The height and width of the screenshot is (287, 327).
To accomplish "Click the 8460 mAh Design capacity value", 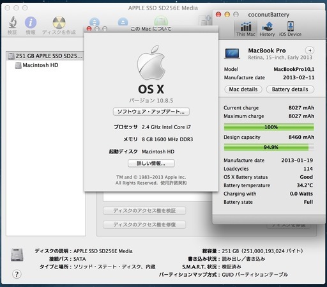I will pyautogui.click(x=301, y=137).
